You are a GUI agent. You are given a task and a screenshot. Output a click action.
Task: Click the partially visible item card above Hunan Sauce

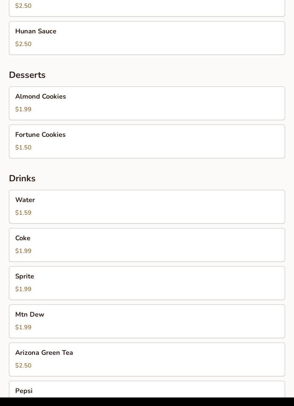click(x=147, y=8)
